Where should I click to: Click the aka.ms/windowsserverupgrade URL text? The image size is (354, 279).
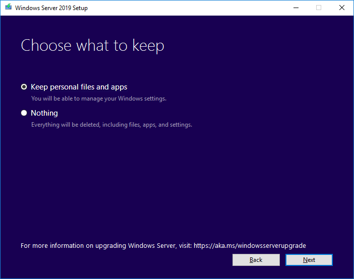click(x=250, y=245)
